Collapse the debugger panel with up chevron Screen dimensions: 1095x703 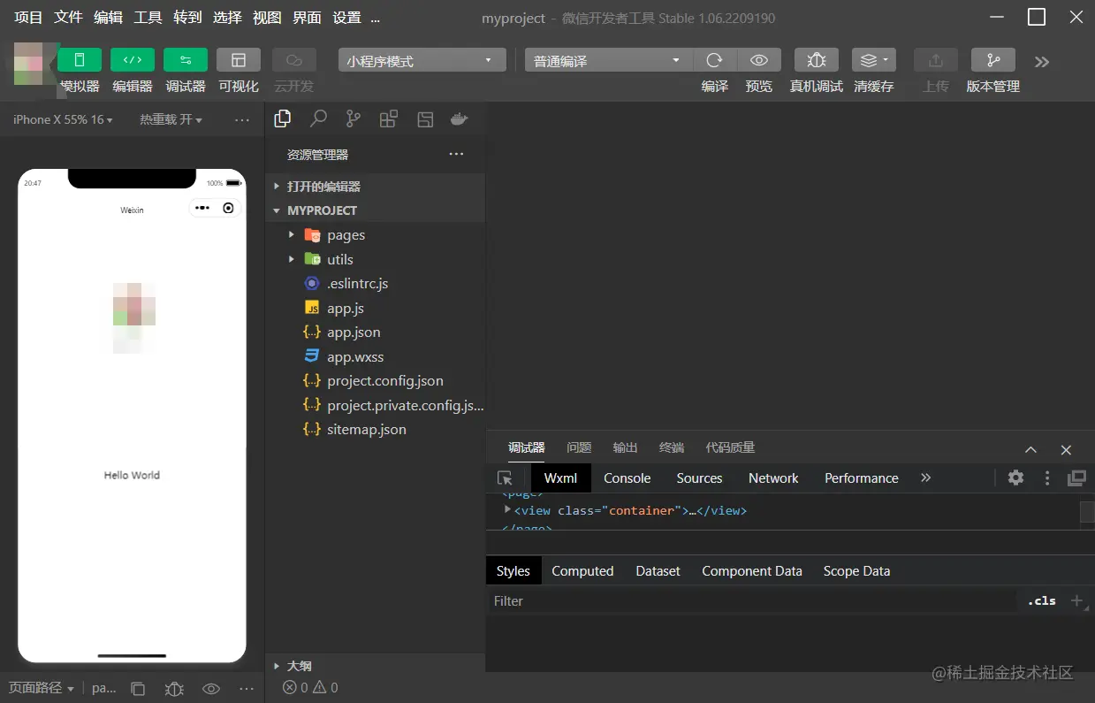coord(1030,449)
